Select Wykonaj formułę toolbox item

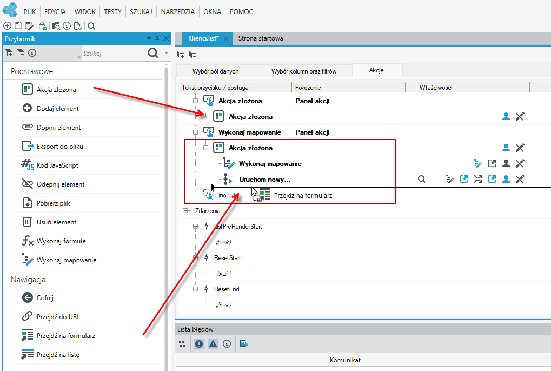pyautogui.click(x=61, y=241)
